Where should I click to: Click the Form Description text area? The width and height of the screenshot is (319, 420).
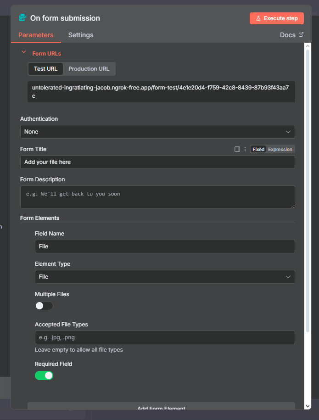[157, 197]
